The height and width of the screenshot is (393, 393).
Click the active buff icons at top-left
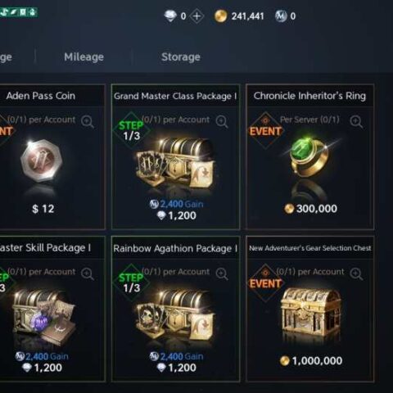click(x=19, y=12)
